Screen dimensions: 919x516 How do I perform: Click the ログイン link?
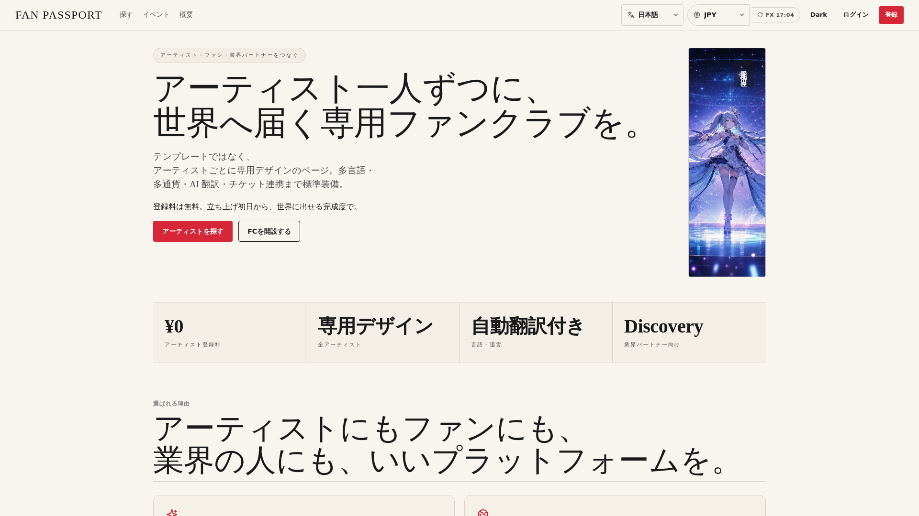tap(856, 15)
